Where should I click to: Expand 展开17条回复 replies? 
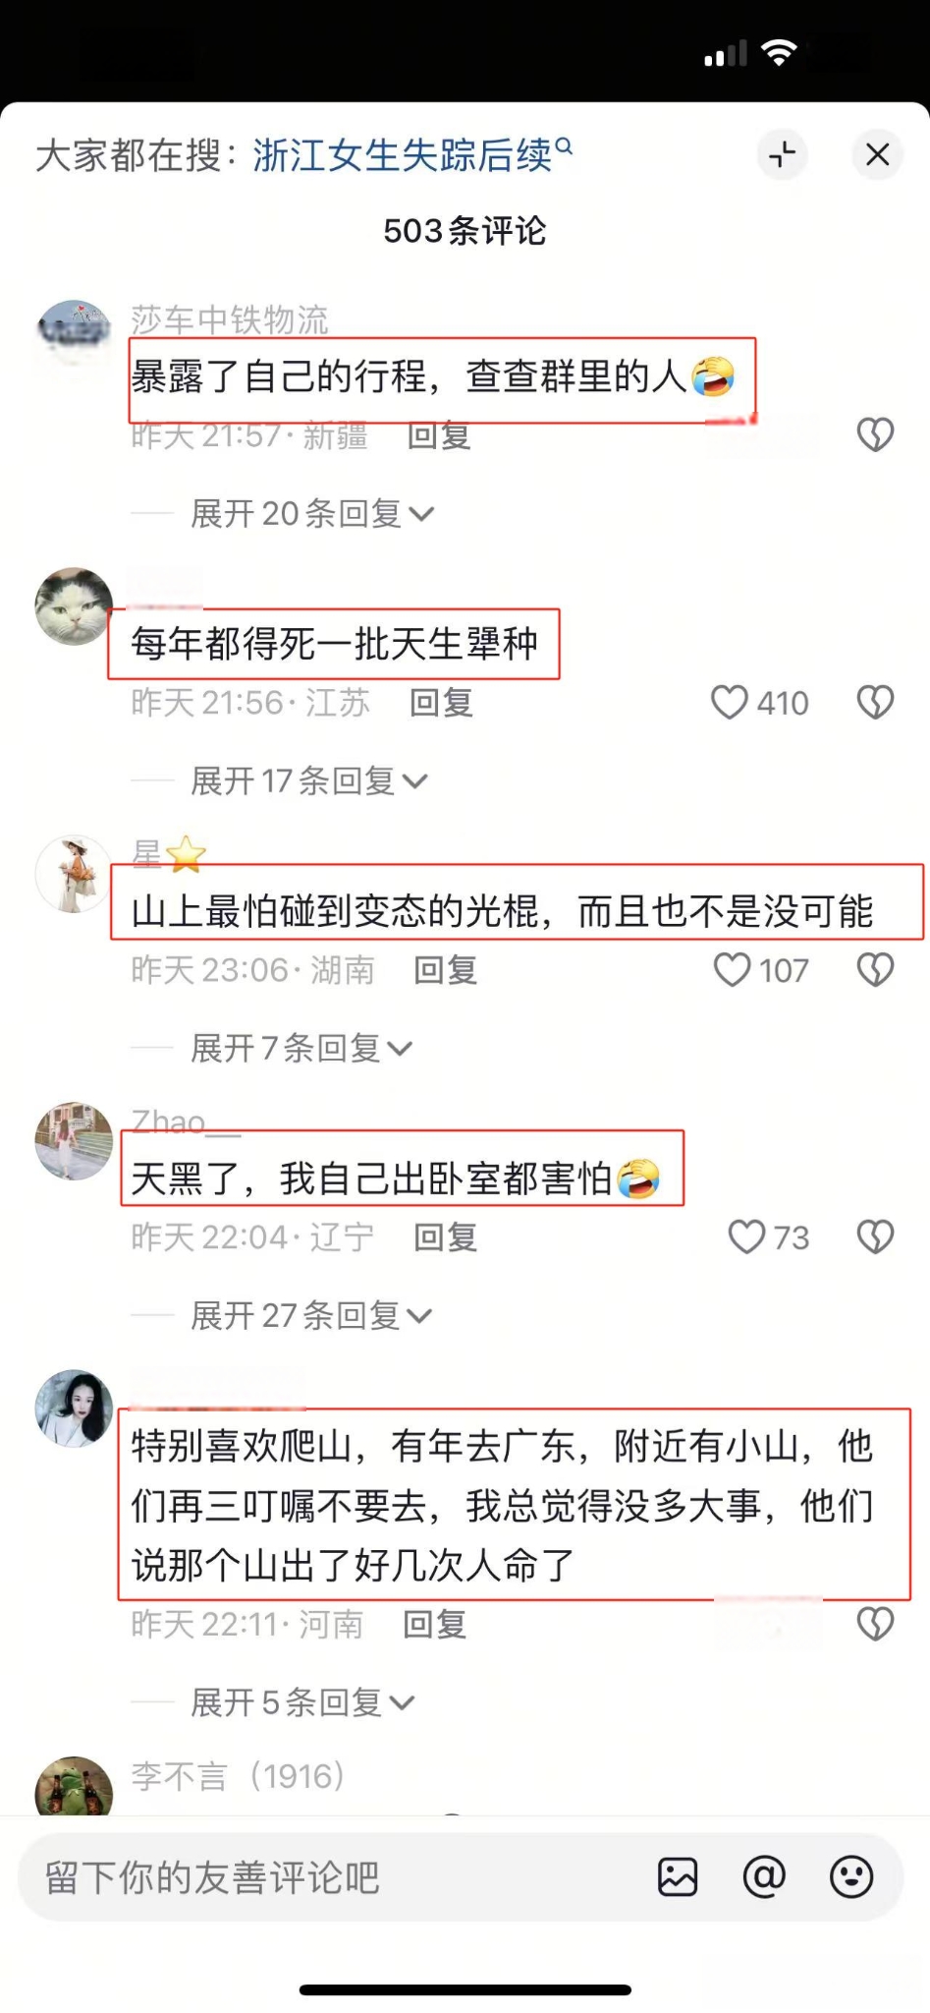tap(308, 780)
